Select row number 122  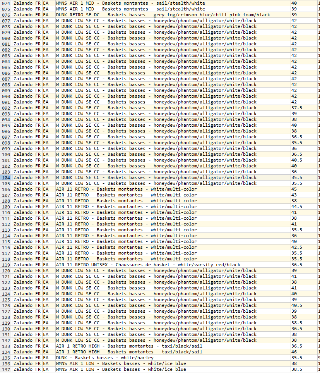[6, 282]
